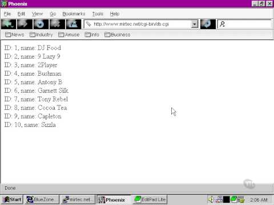Go forward with the Forward arrow button
The width and height of the screenshot is (274, 205).
point(25,24)
